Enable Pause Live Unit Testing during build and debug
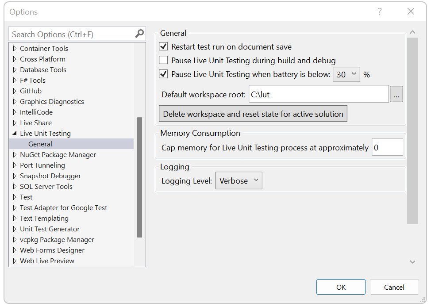The width and height of the screenshot is (431, 307). tap(164, 60)
